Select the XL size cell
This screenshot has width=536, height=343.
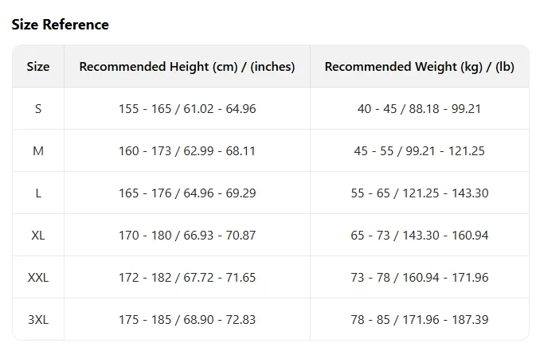pos(38,235)
